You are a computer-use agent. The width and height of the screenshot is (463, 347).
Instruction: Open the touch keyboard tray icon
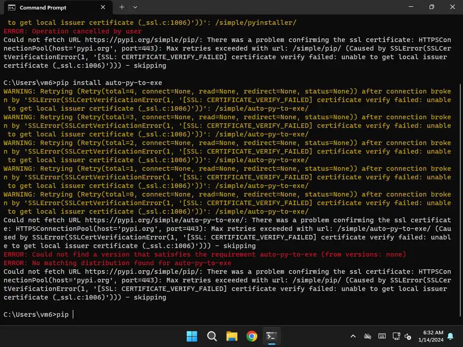(x=382, y=336)
